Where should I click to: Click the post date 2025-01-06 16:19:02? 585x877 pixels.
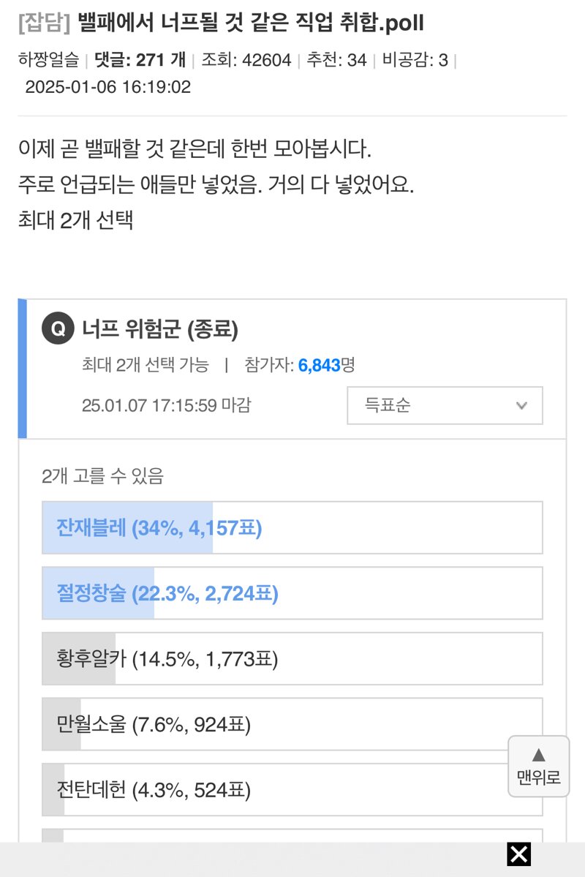click(x=108, y=87)
